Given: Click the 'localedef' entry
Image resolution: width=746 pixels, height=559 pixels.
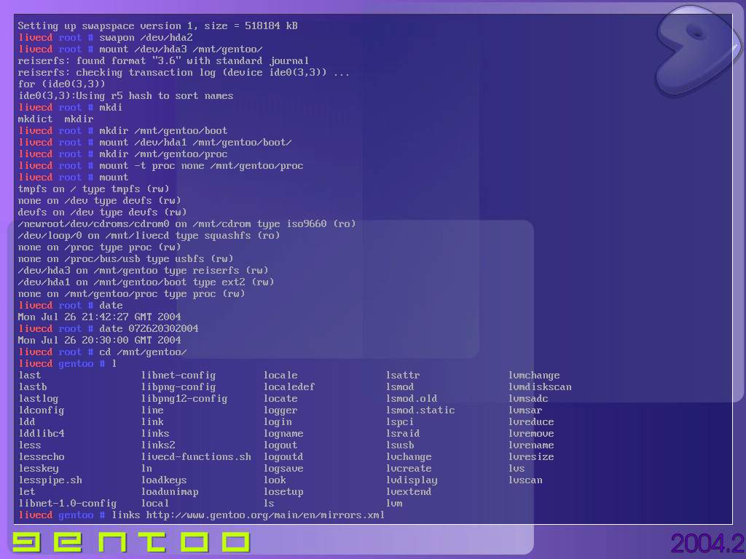Looking at the screenshot, I should (x=289, y=387).
